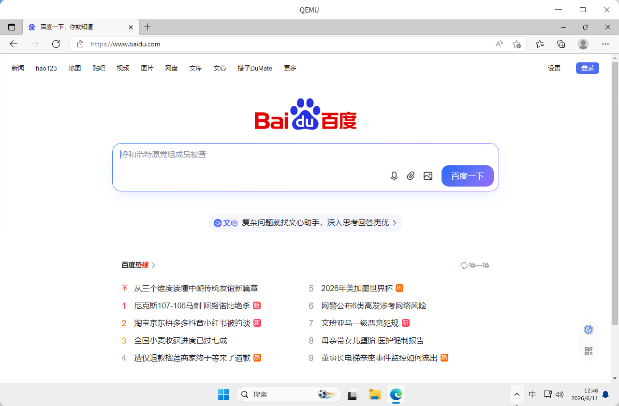The image size is (619, 406).
Task: Show hidden tray icons chevron
Action: coord(516,394)
